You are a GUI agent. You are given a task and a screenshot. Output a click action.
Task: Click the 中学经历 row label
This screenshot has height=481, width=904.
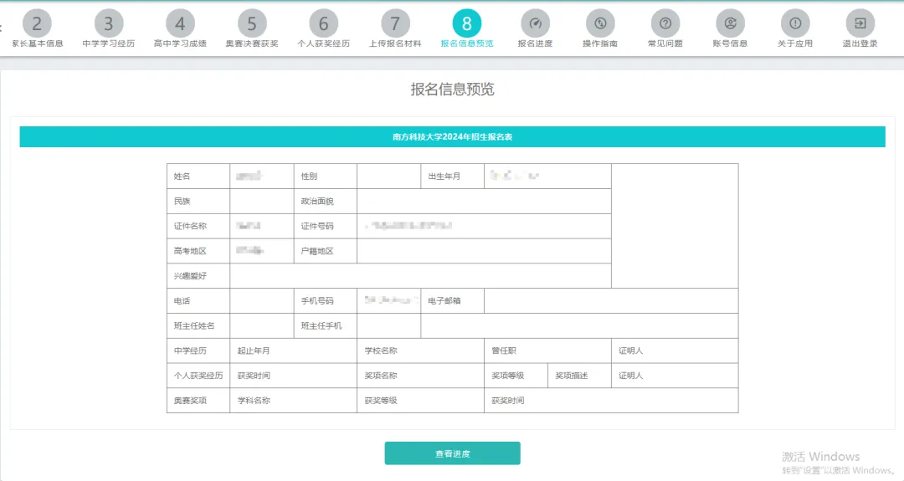(198, 351)
